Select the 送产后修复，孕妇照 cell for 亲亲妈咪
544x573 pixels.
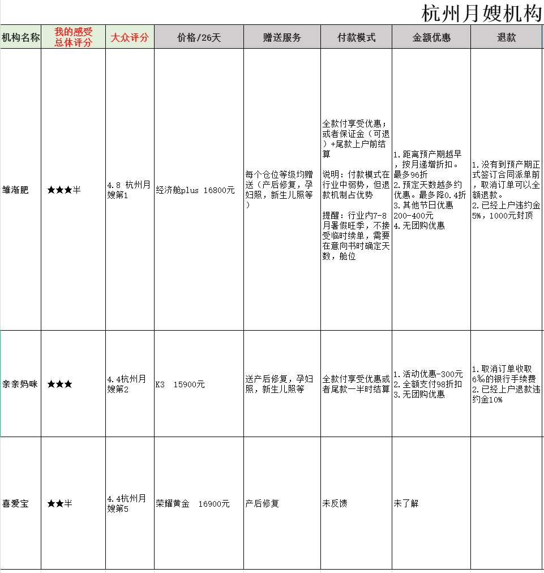(282, 384)
